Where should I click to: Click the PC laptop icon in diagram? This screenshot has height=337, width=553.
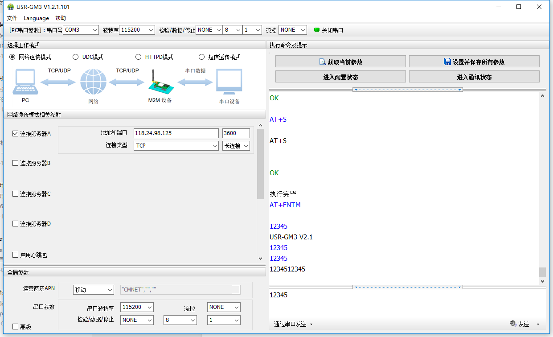tap(25, 82)
